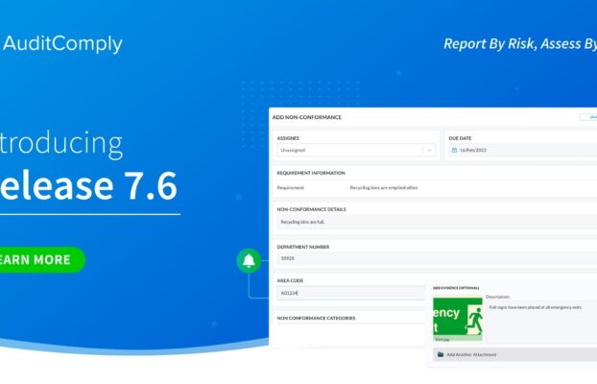Click the requirement text 'Recycling bins are emptied often'

384,188
